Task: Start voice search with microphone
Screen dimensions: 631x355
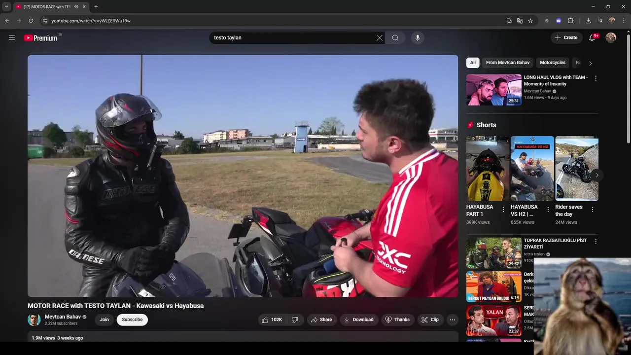Action: [x=418, y=38]
